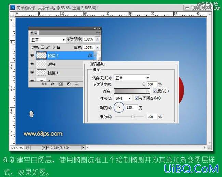Click horizontal scrollbar left arrow
222x177 pixels.
(x=88, y=148)
